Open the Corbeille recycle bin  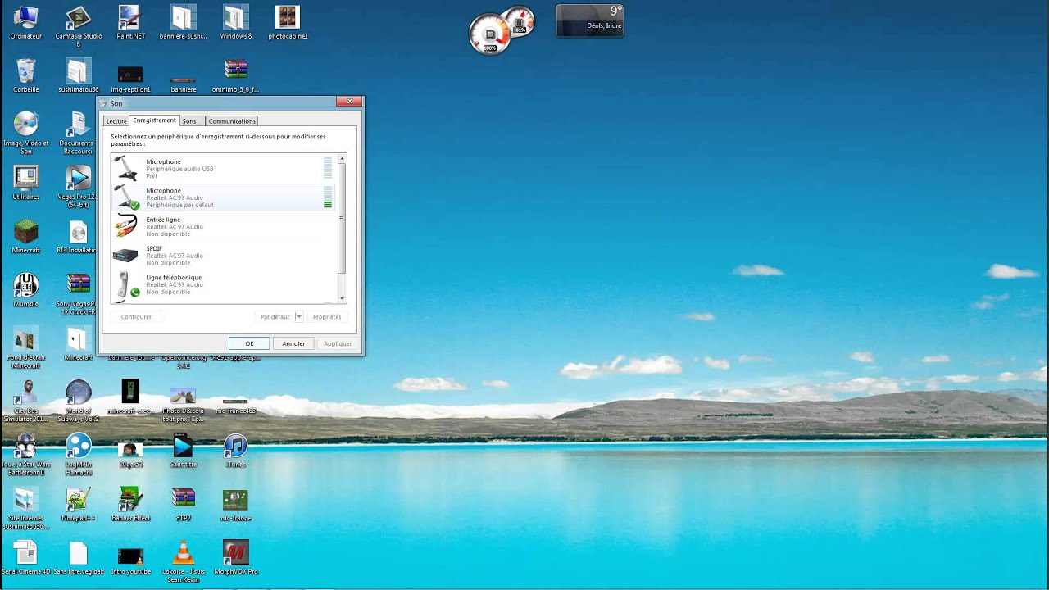click(25, 75)
